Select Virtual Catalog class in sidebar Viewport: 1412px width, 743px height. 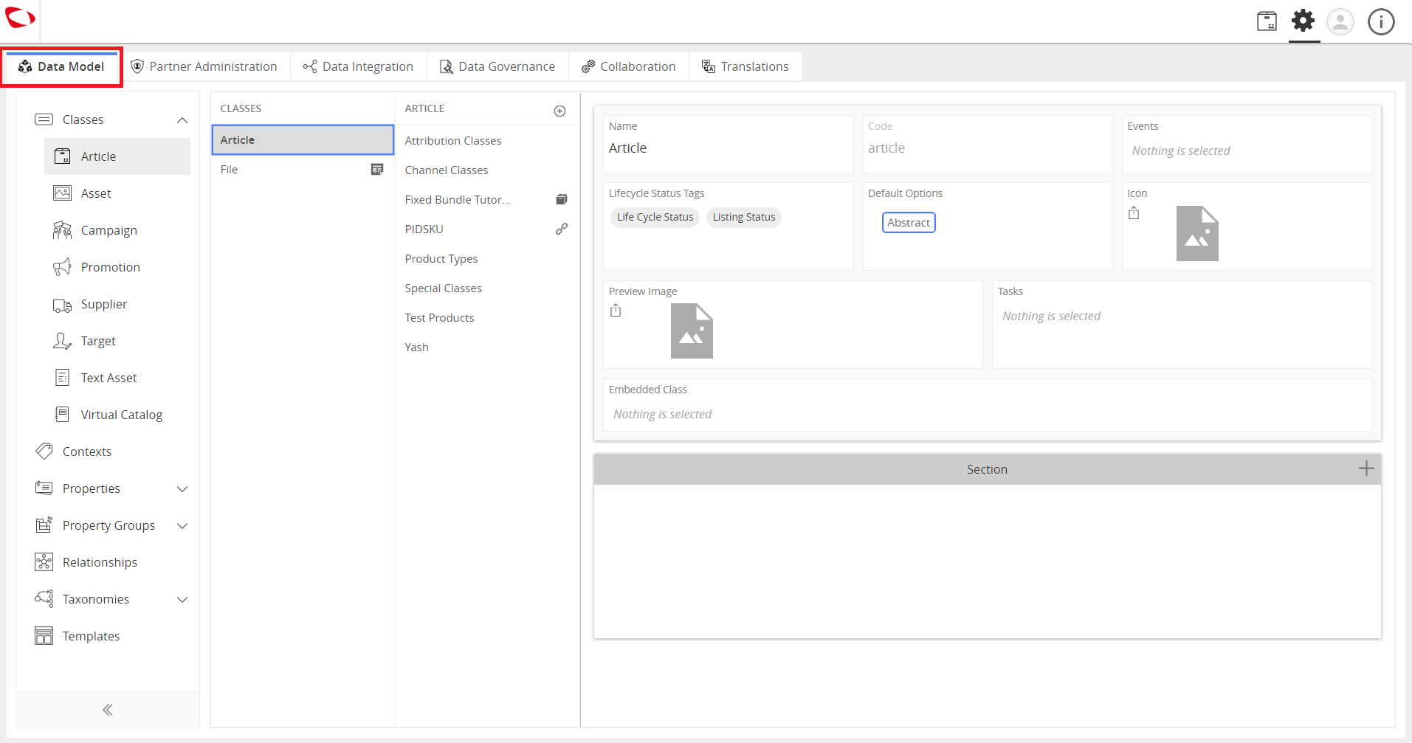(x=117, y=415)
